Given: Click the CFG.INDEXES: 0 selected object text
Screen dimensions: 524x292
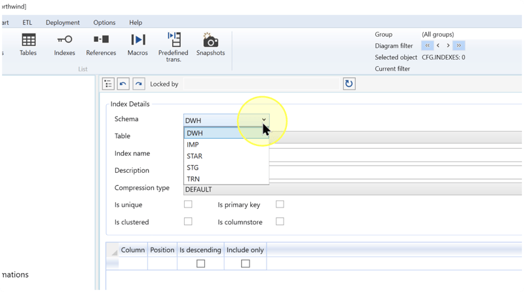Looking at the screenshot, I should click(443, 57).
